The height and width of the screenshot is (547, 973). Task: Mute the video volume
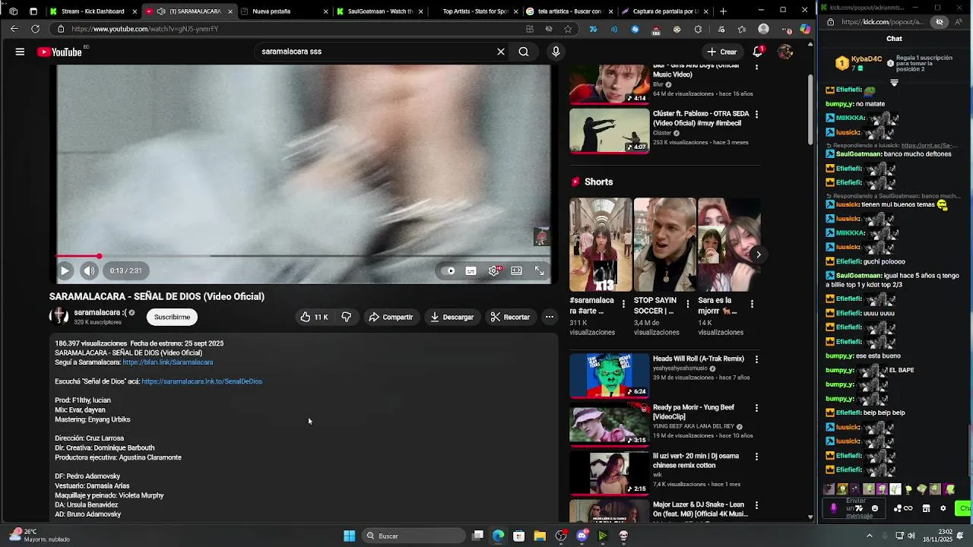pos(89,270)
